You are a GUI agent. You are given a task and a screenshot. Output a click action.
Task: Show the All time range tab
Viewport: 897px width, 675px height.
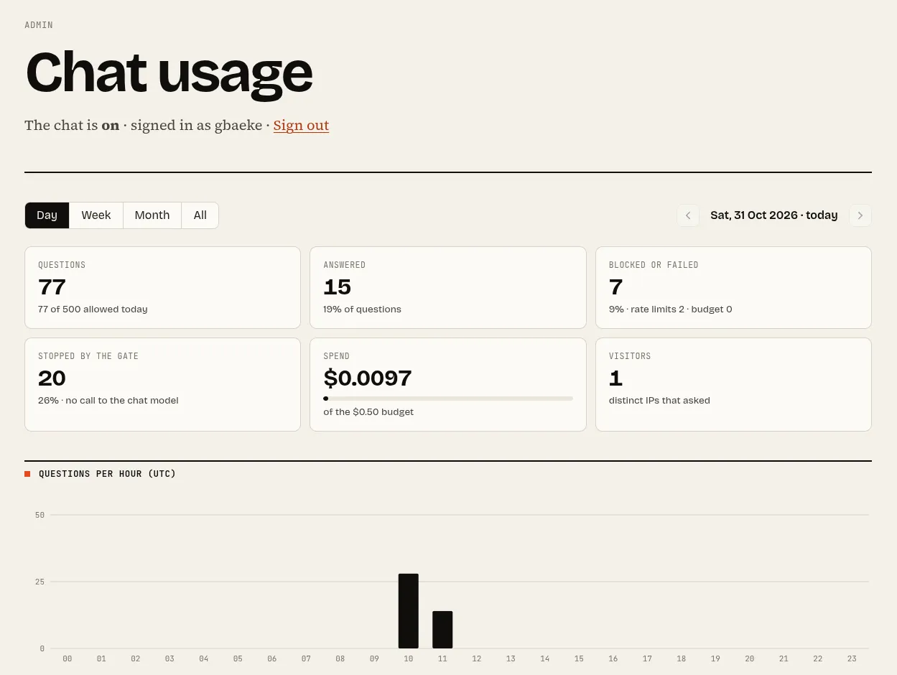click(x=200, y=215)
